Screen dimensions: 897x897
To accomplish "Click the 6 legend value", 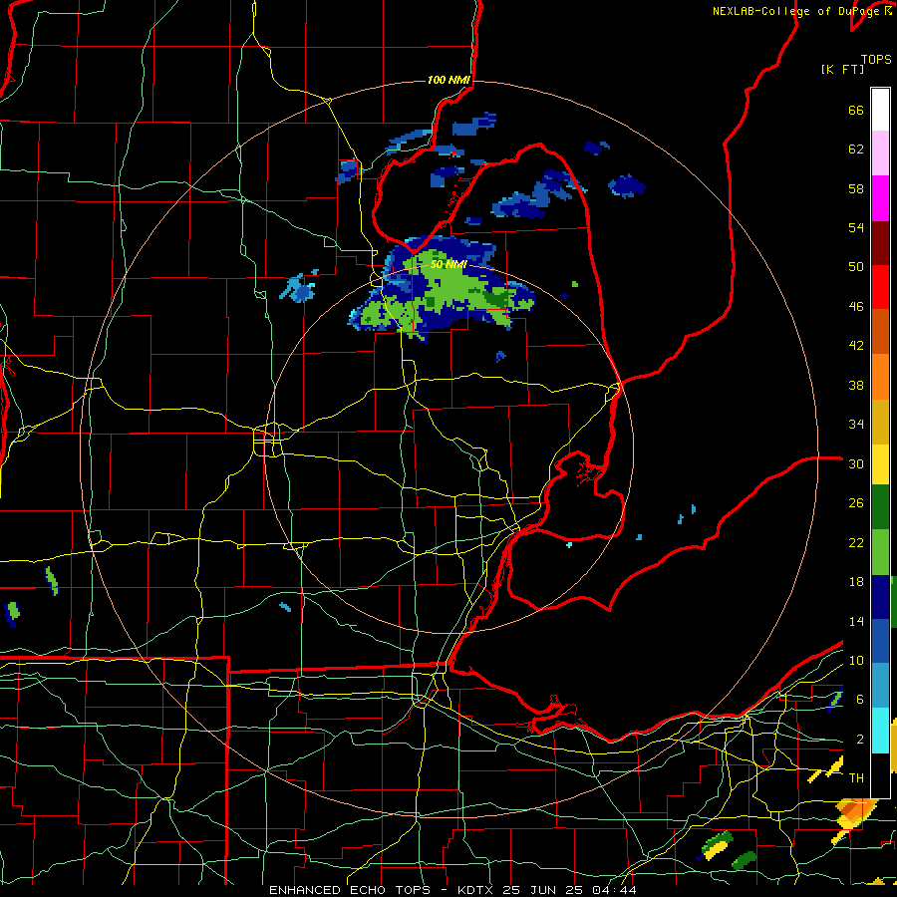I will (860, 700).
